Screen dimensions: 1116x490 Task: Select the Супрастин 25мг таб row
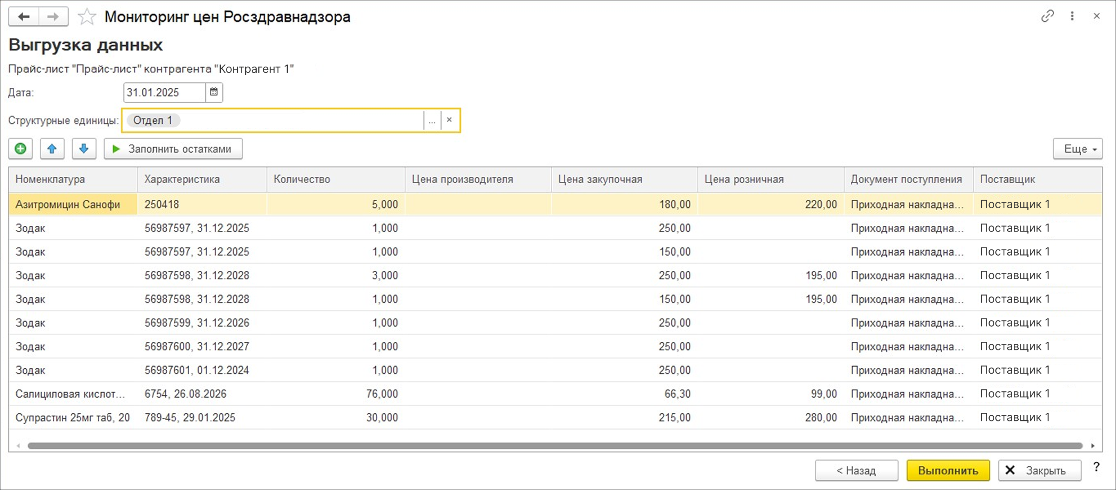[x=73, y=417]
